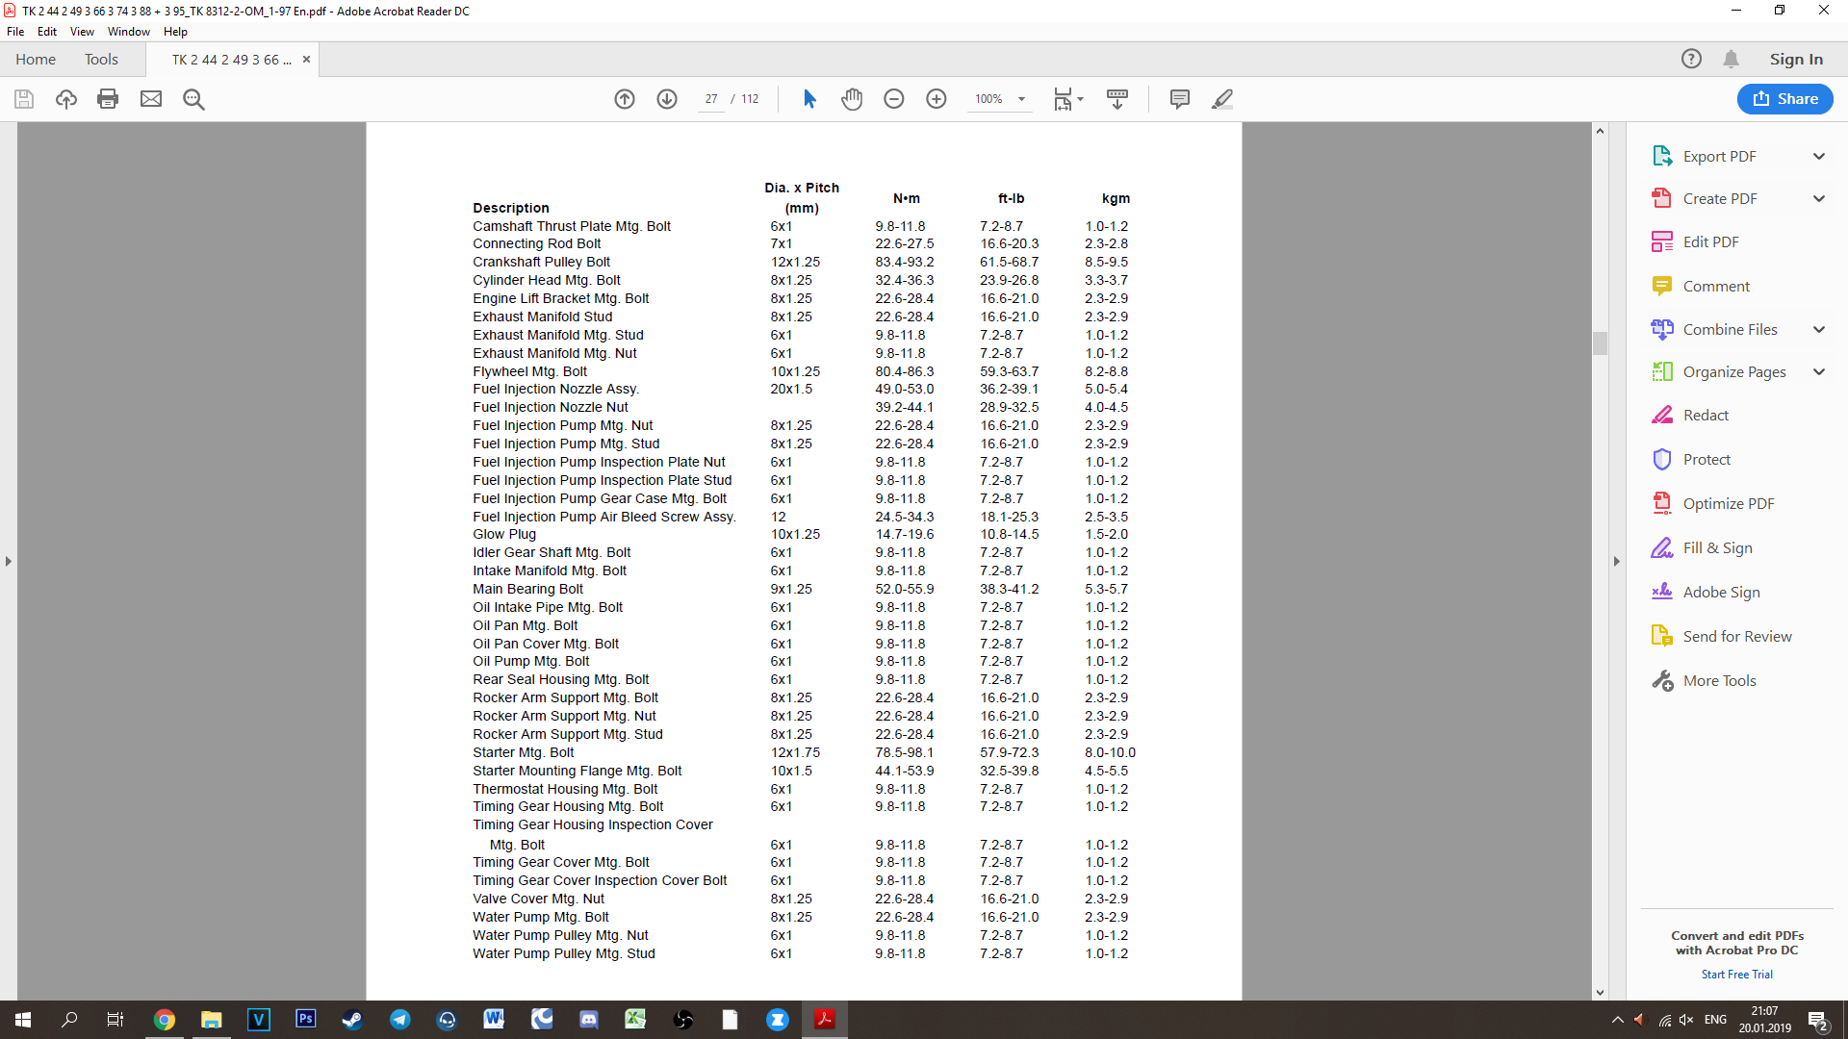Go to previous page arrow icon

(625, 99)
